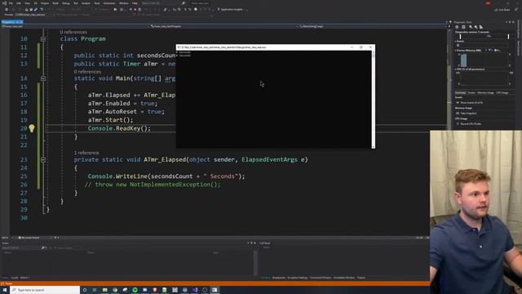The image size is (522, 294).
Task: Open the Help menu
Action: pyautogui.click(x=135, y=3)
